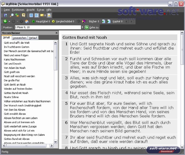
Task: Click verse number 6
Action: click(66, 122)
